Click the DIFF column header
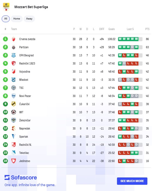The image size is (152, 191). pyautogui.click(x=102, y=29)
